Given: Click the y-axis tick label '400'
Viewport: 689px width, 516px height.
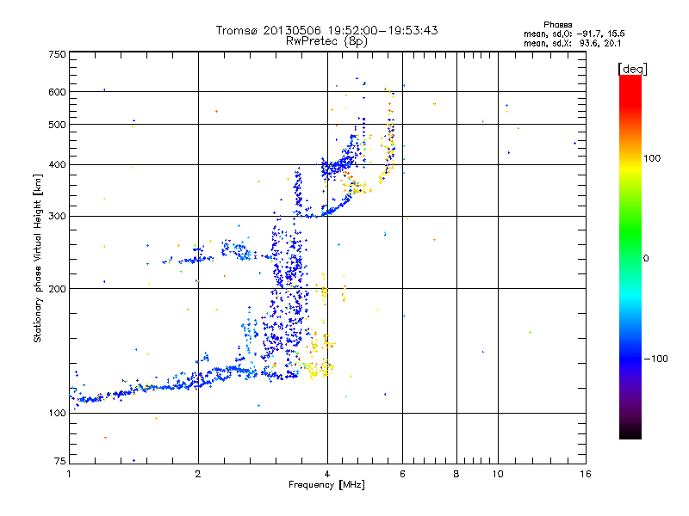Looking at the screenshot, I should pyautogui.click(x=57, y=164).
